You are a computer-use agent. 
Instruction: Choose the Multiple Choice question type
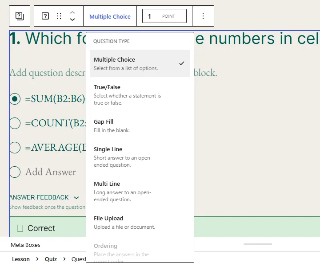[140, 63]
